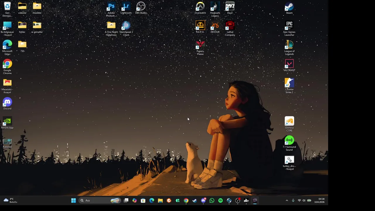The image size is (375, 211).
Task: Select Bu bilgisayar shortcut icon
Action: pyautogui.click(x=7, y=29)
